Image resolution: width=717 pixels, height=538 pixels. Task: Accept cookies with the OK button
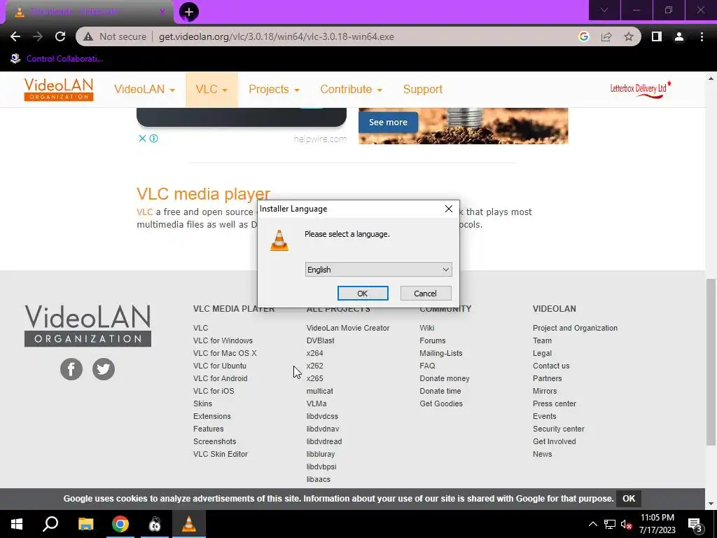pos(629,498)
